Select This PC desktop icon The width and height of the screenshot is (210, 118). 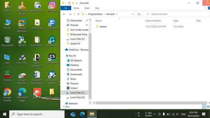click(x=7, y=24)
